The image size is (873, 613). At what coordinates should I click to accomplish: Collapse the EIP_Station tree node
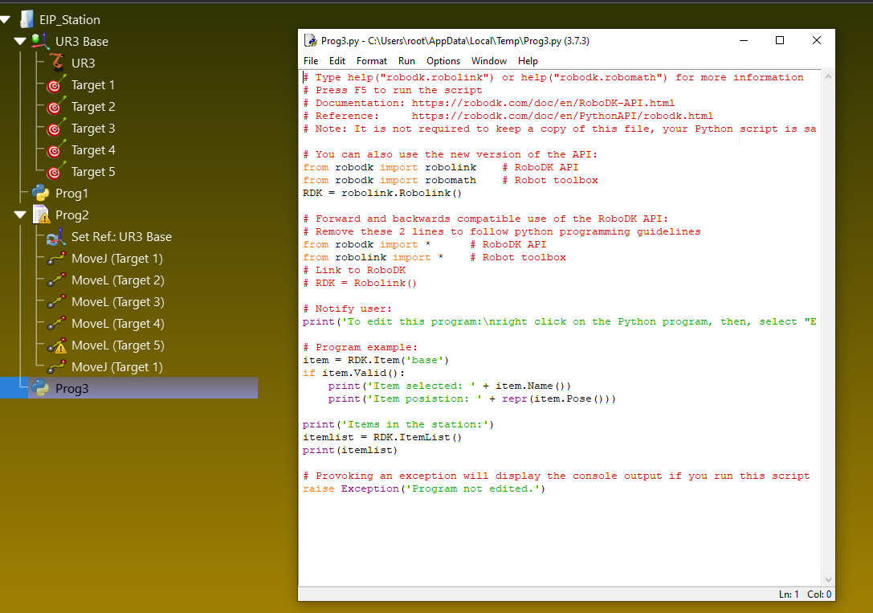6,20
